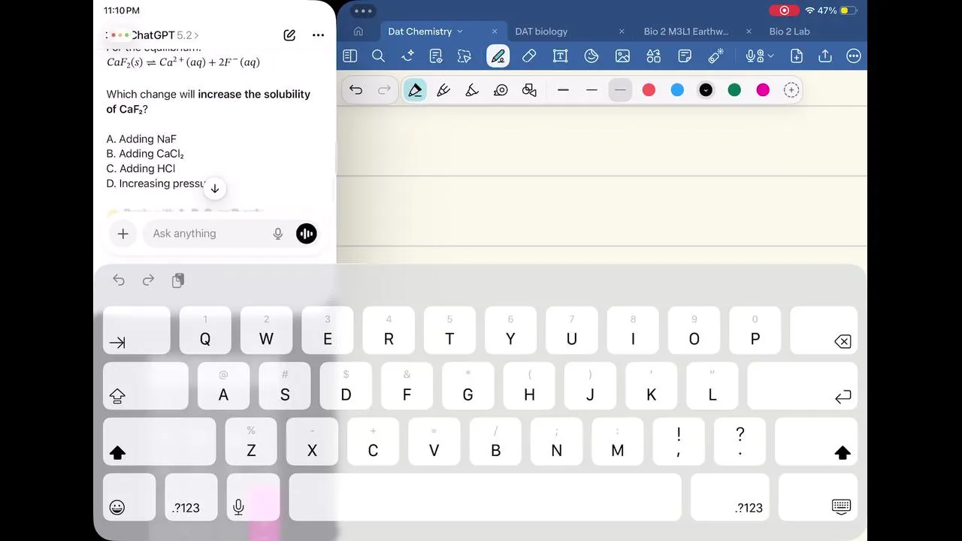
Task: Pick the red pen color
Action: tap(649, 90)
